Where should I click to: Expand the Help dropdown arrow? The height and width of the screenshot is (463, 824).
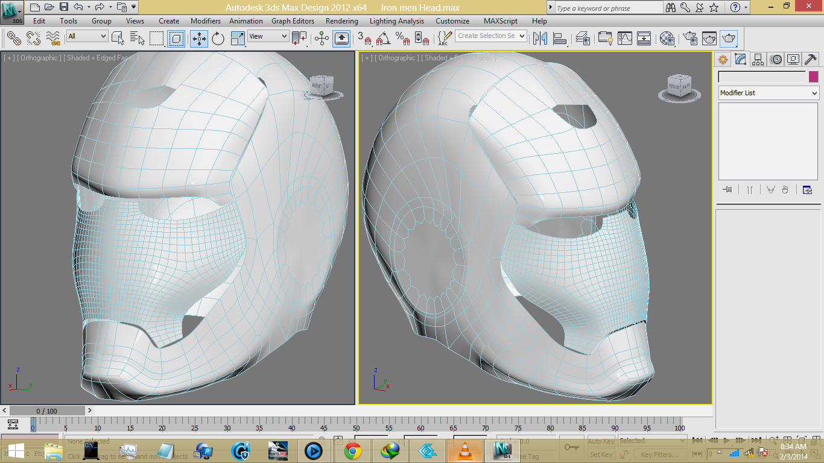coord(746,8)
